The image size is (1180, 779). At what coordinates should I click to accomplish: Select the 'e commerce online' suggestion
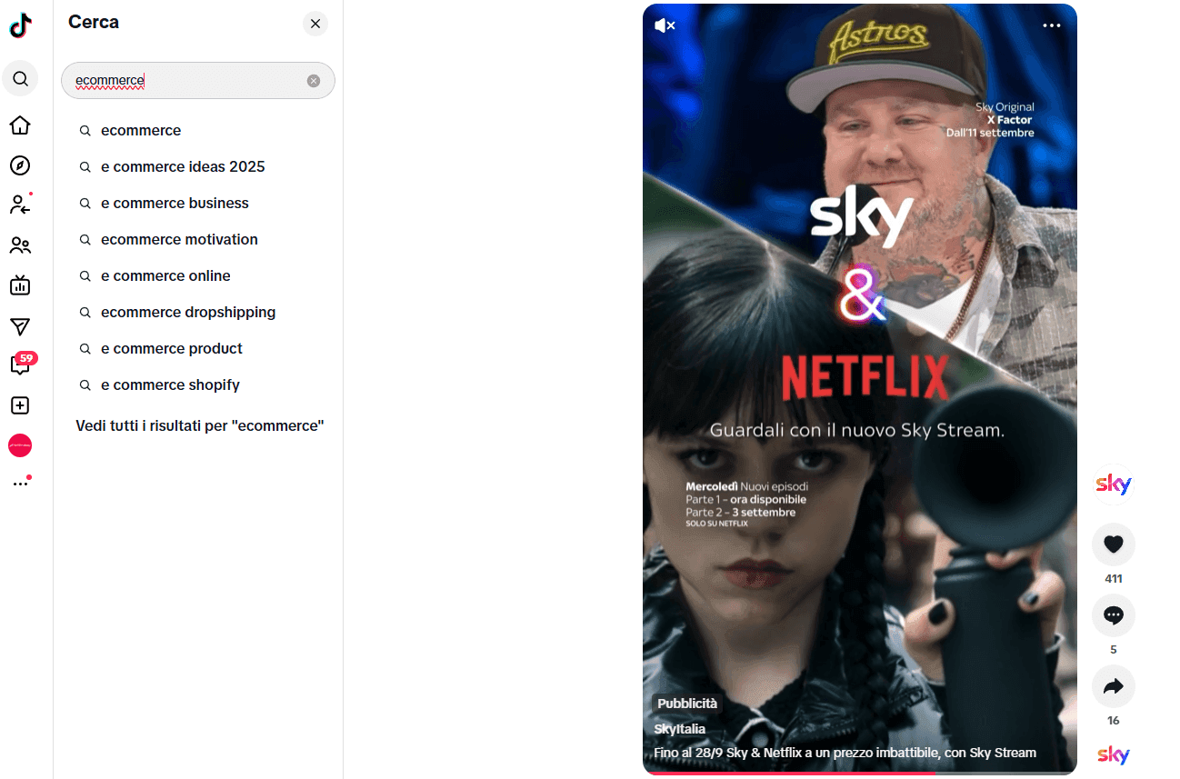(x=198, y=276)
